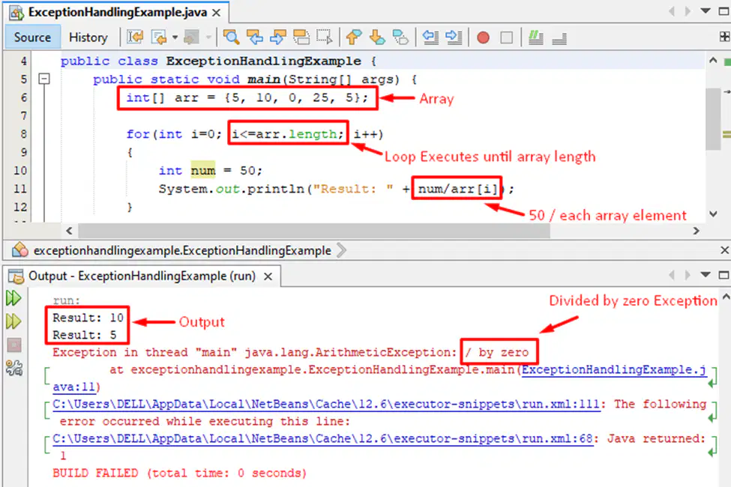Click 'BUILD FAILED' text in output
Image resolution: width=731 pixels, height=487 pixels.
click(95, 473)
